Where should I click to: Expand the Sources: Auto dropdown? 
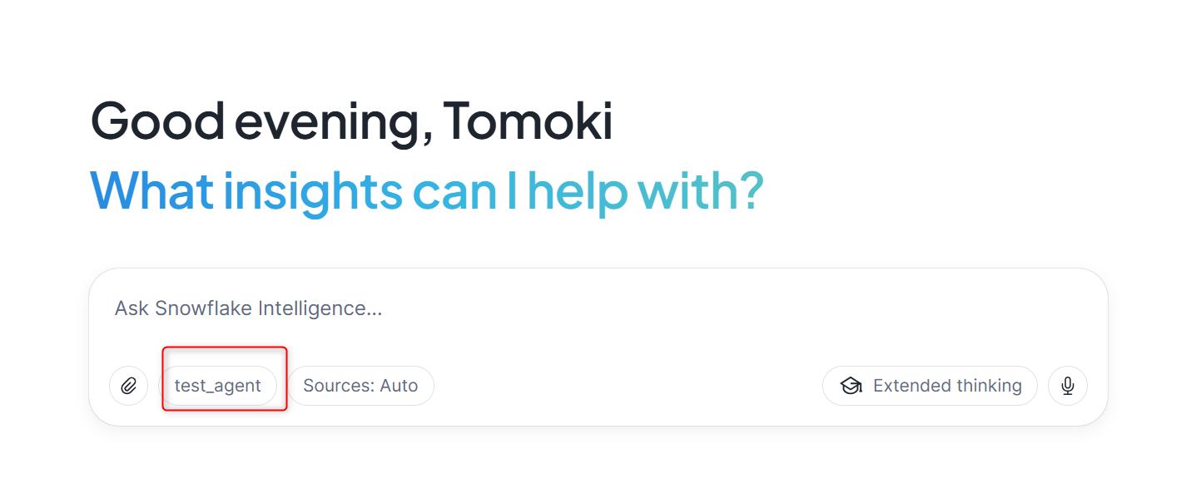point(360,386)
